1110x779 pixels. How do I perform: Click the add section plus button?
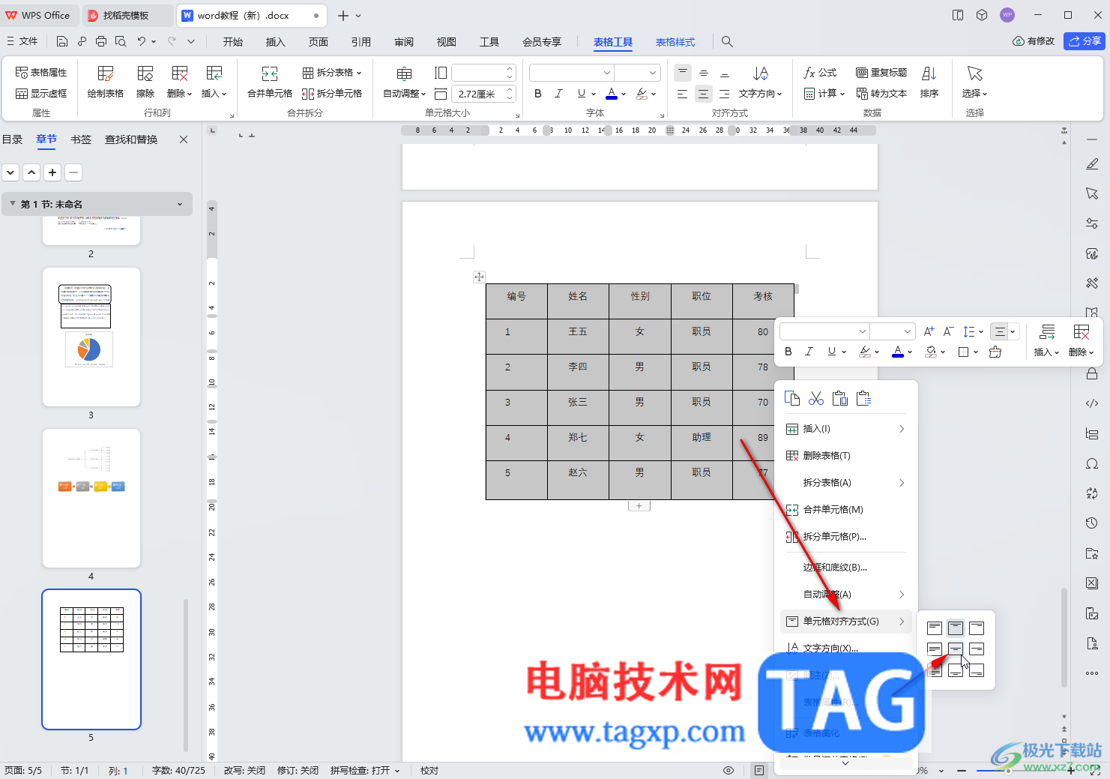point(52,172)
